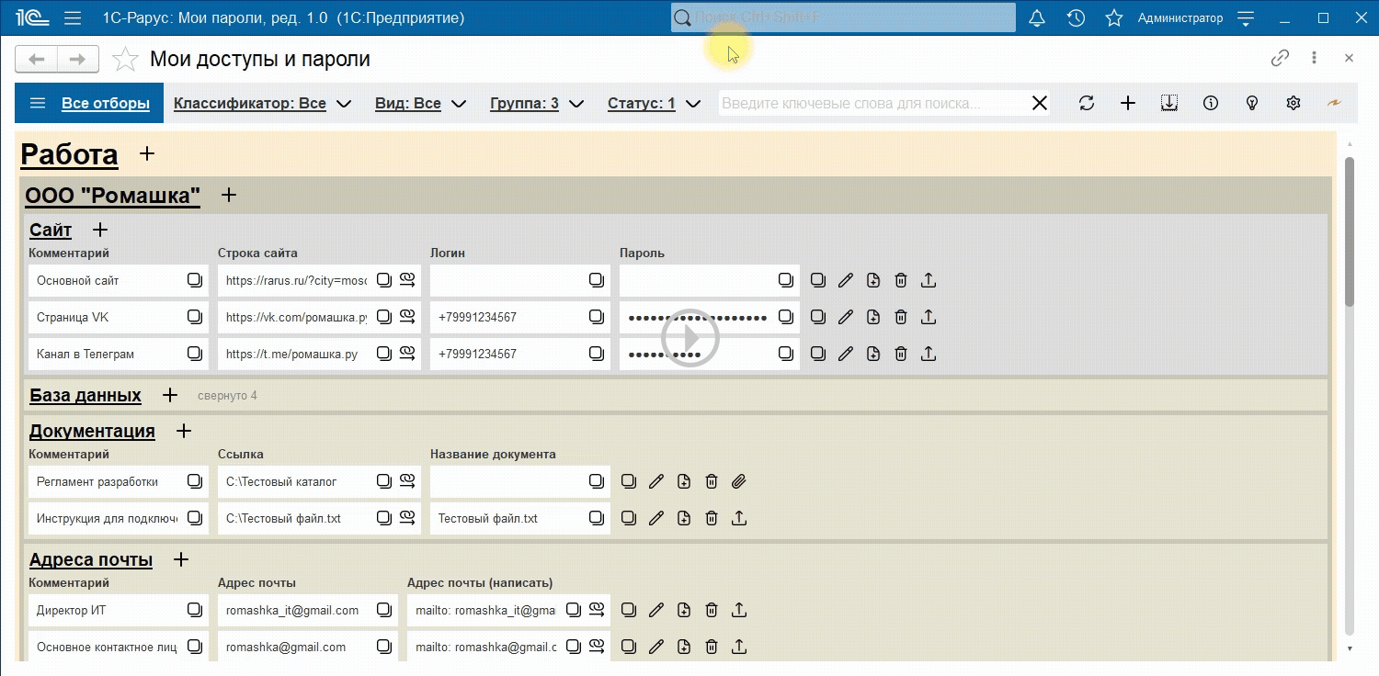Collapse the Сайт section heading

[51, 231]
